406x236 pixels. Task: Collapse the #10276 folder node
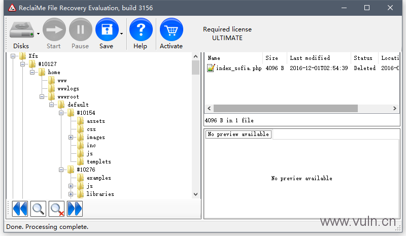click(x=61, y=170)
